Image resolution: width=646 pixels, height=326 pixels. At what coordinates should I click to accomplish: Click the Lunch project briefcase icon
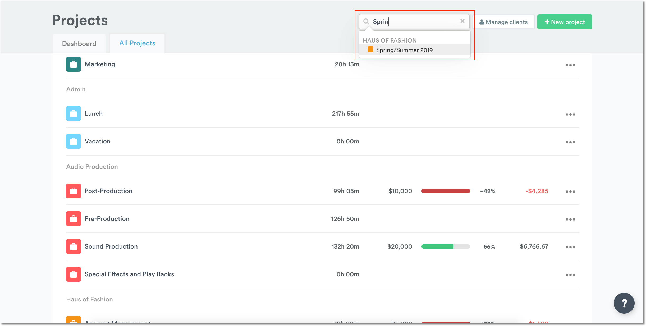(x=73, y=114)
